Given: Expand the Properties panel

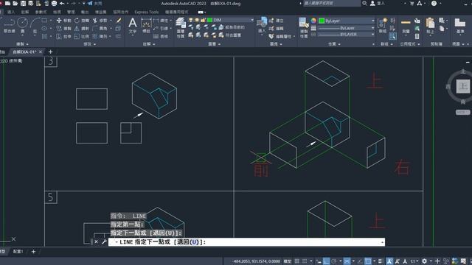Looking at the screenshot, I should 334,44.
